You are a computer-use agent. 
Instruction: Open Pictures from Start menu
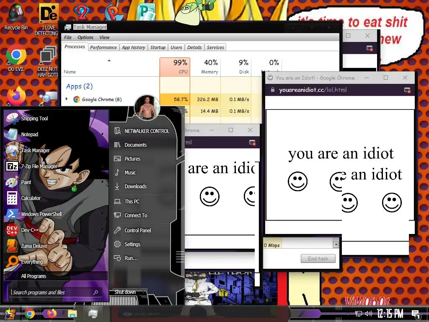tap(127, 158)
